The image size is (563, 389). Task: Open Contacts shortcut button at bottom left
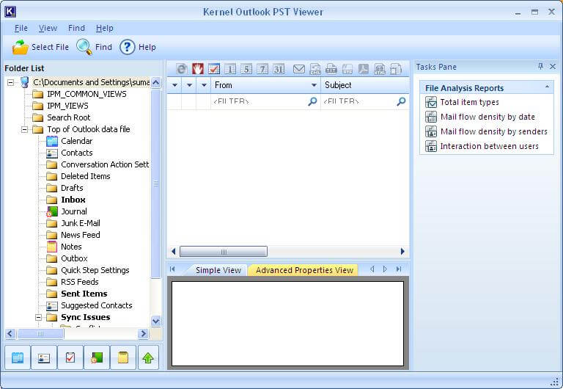click(x=44, y=357)
